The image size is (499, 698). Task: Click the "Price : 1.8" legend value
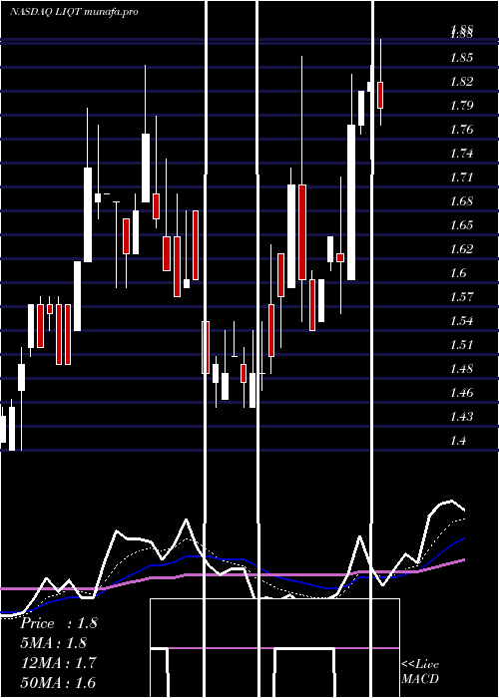(58, 623)
